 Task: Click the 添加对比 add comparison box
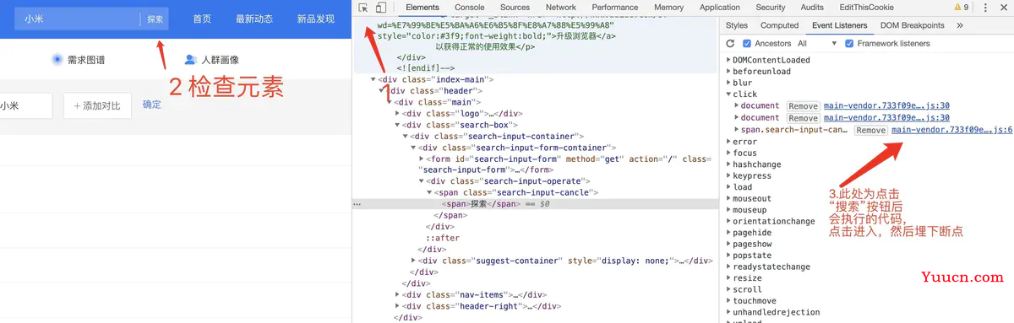click(x=97, y=105)
